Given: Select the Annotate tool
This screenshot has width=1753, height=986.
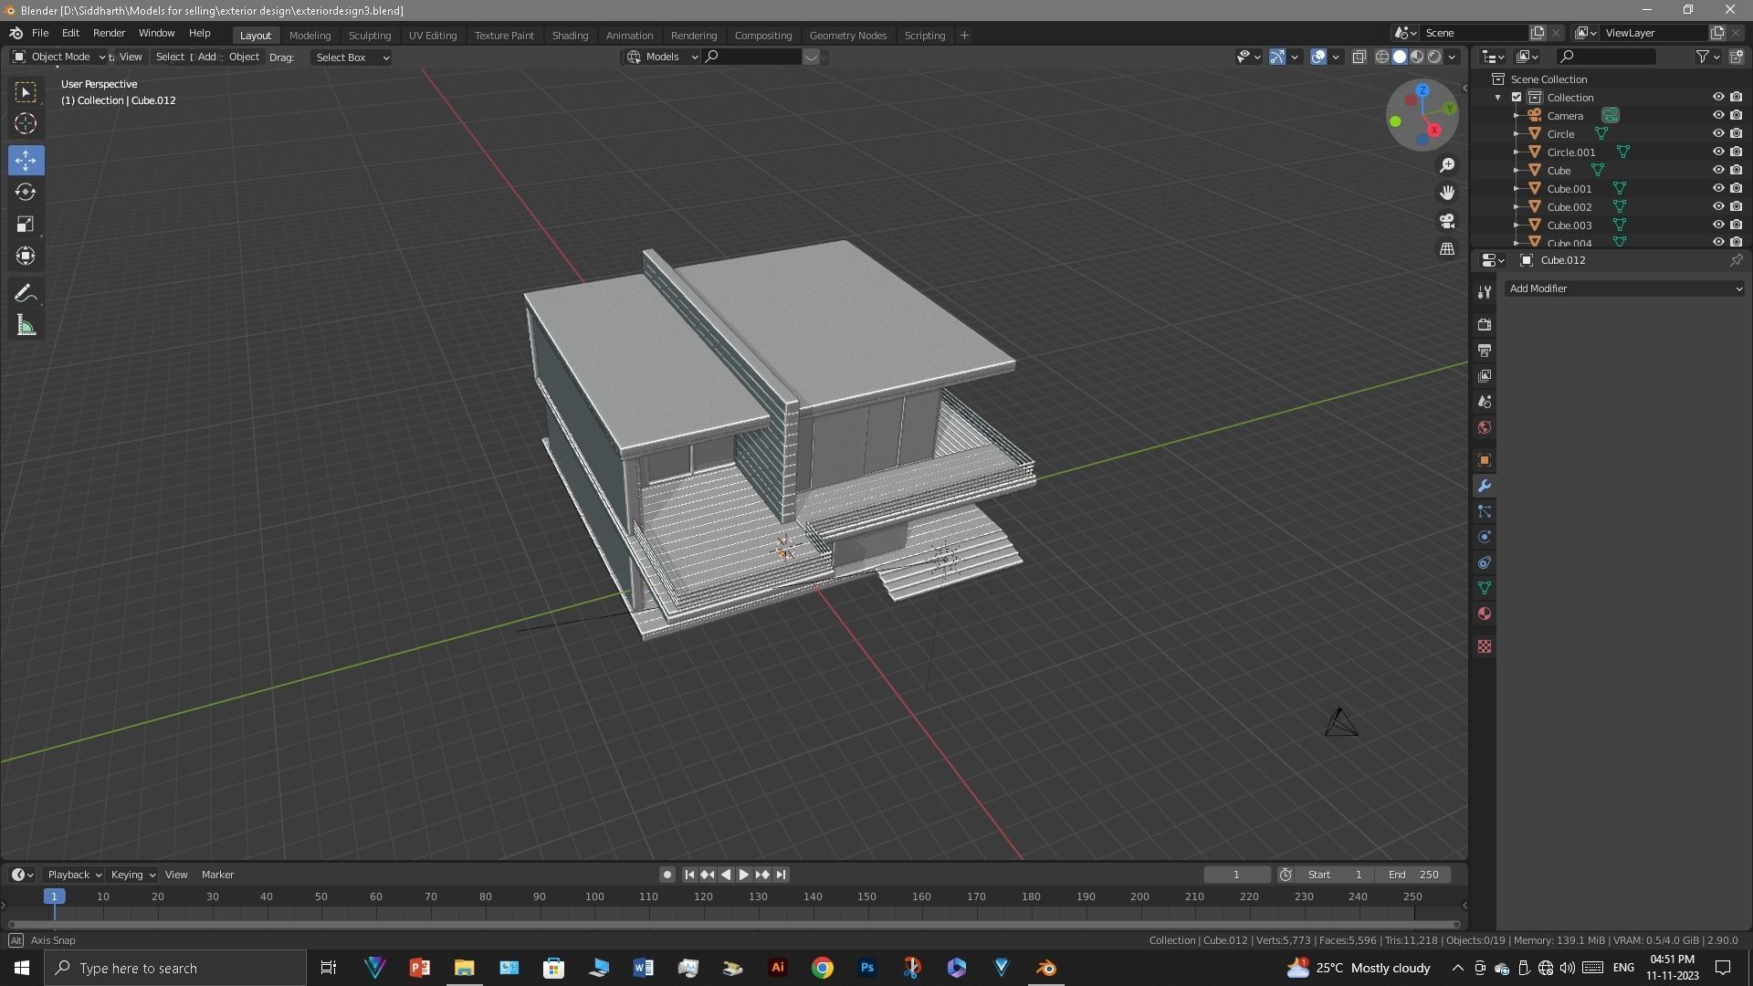Looking at the screenshot, I should pyautogui.click(x=26, y=293).
